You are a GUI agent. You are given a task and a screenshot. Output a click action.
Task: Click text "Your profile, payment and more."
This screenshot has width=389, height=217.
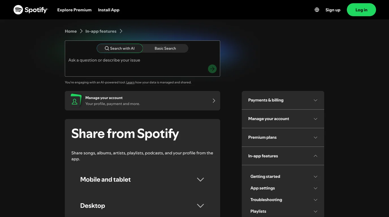113,104
